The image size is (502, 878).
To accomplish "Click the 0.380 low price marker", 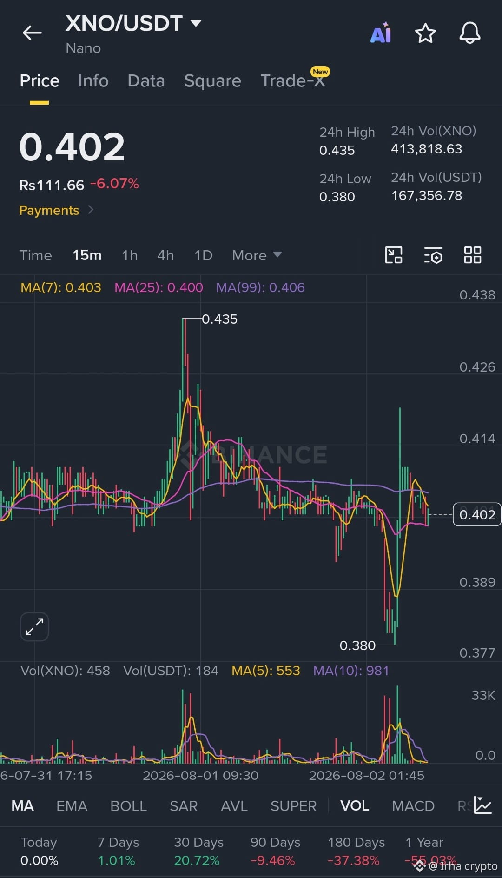I will 357,645.
